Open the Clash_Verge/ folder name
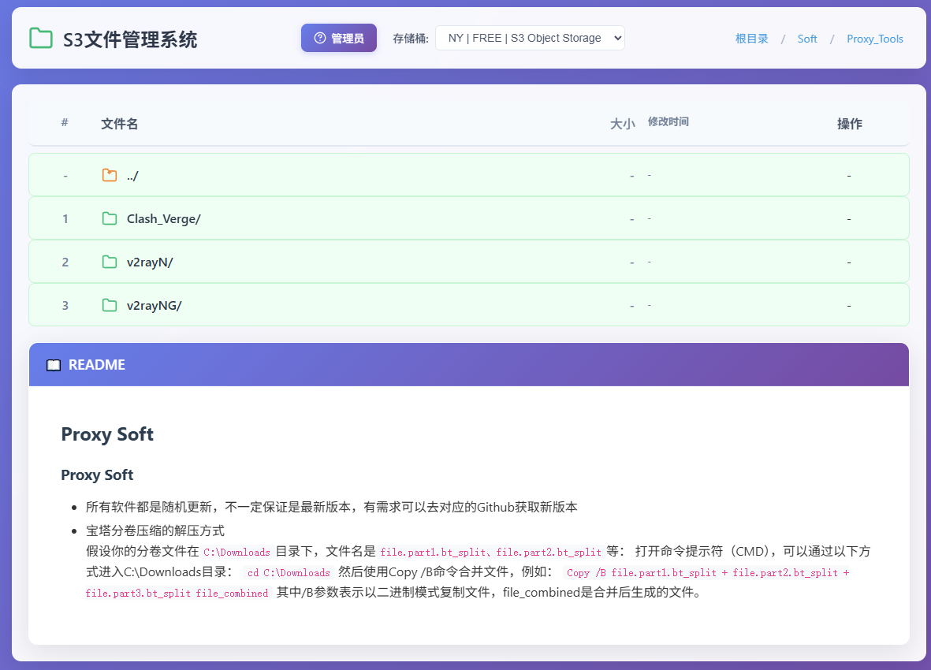 [x=164, y=218]
